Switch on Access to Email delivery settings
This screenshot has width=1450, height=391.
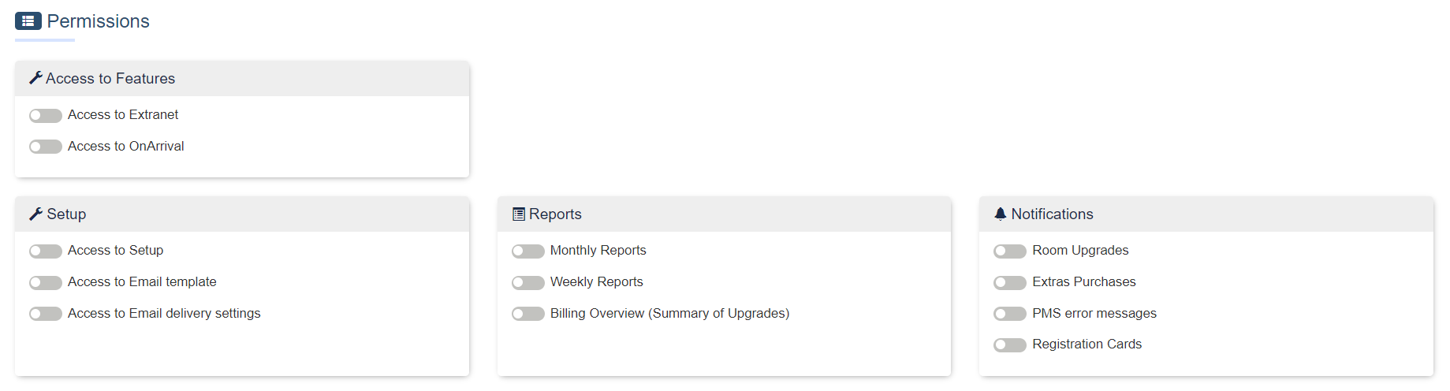[46, 314]
